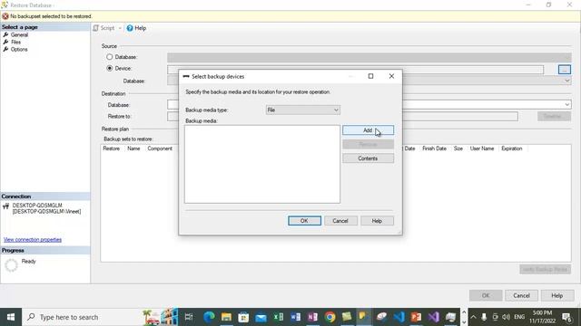Click the User Name column header
Image resolution: width=581 pixels, height=326 pixels.
click(x=482, y=149)
